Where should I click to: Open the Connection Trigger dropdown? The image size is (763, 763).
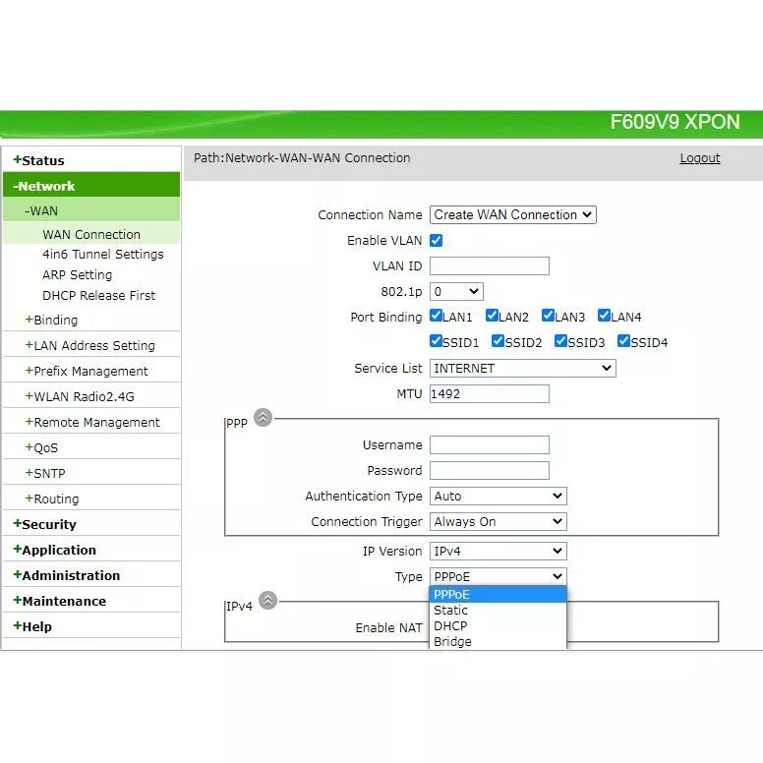tap(499, 522)
